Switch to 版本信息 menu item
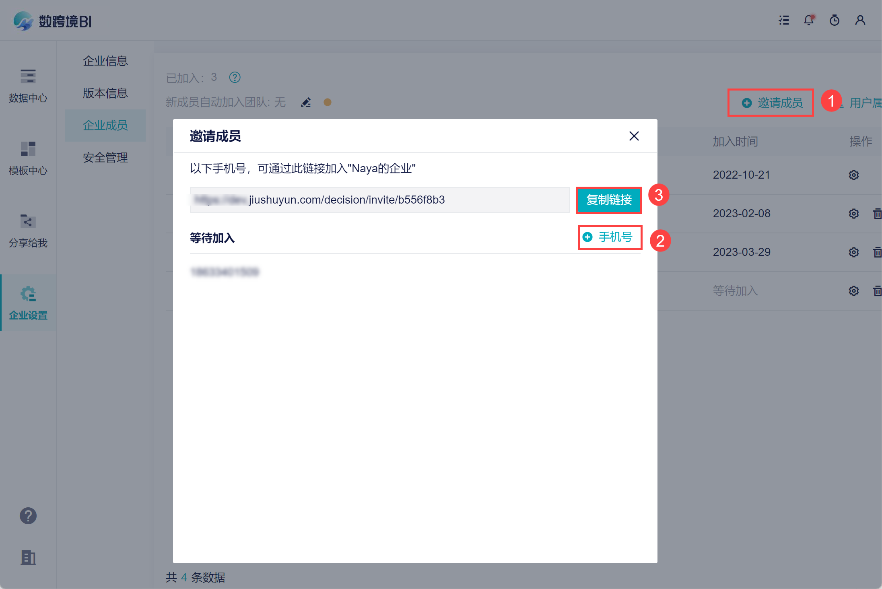This screenshot has height=589, width=882. point(105,93)
